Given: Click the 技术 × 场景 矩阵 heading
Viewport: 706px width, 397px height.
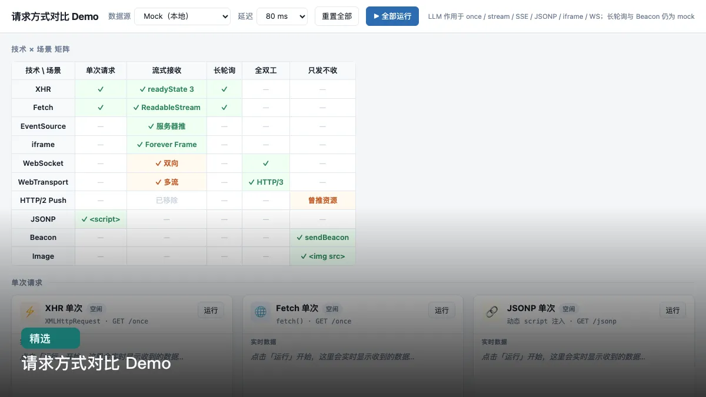Looking at the screenshot, I should point(41,49).
